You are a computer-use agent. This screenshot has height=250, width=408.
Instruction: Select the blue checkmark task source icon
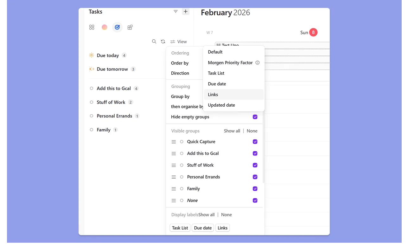coord(117,27)
